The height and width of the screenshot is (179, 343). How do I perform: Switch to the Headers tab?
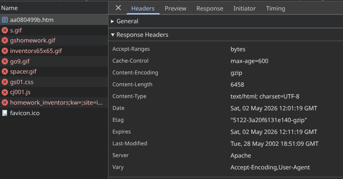click(x=143, y=8)
